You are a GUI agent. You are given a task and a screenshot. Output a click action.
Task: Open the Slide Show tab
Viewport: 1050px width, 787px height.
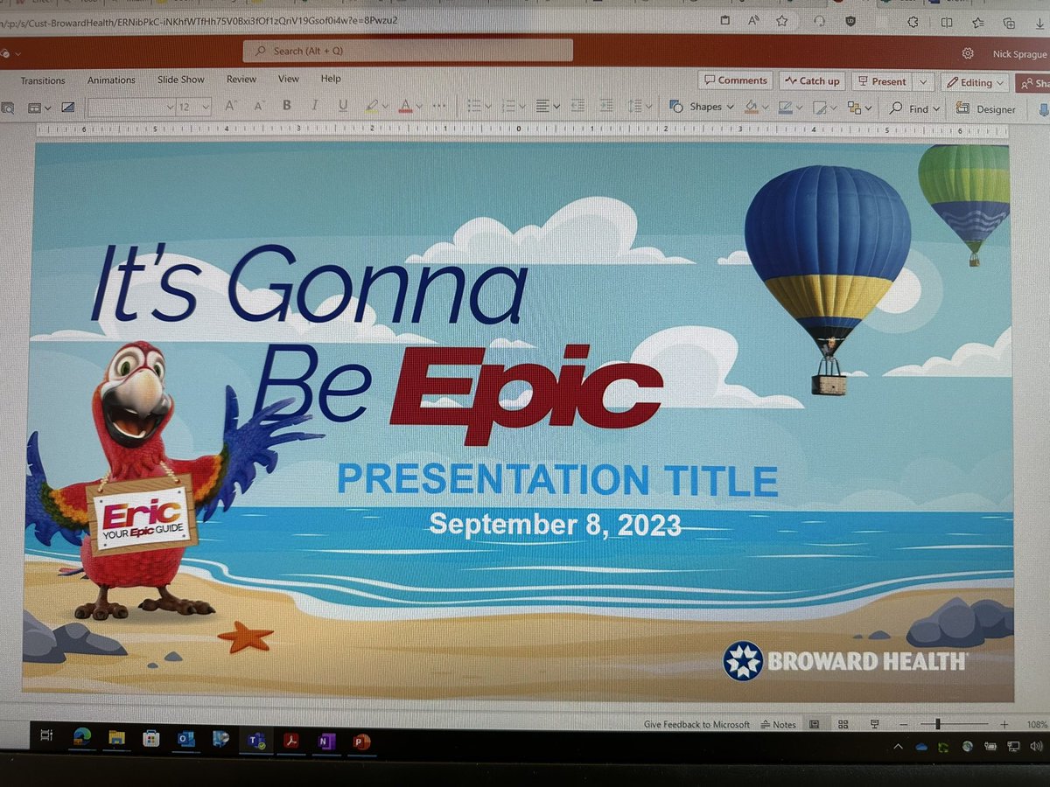pyautogui.click(x=180, y=80)
